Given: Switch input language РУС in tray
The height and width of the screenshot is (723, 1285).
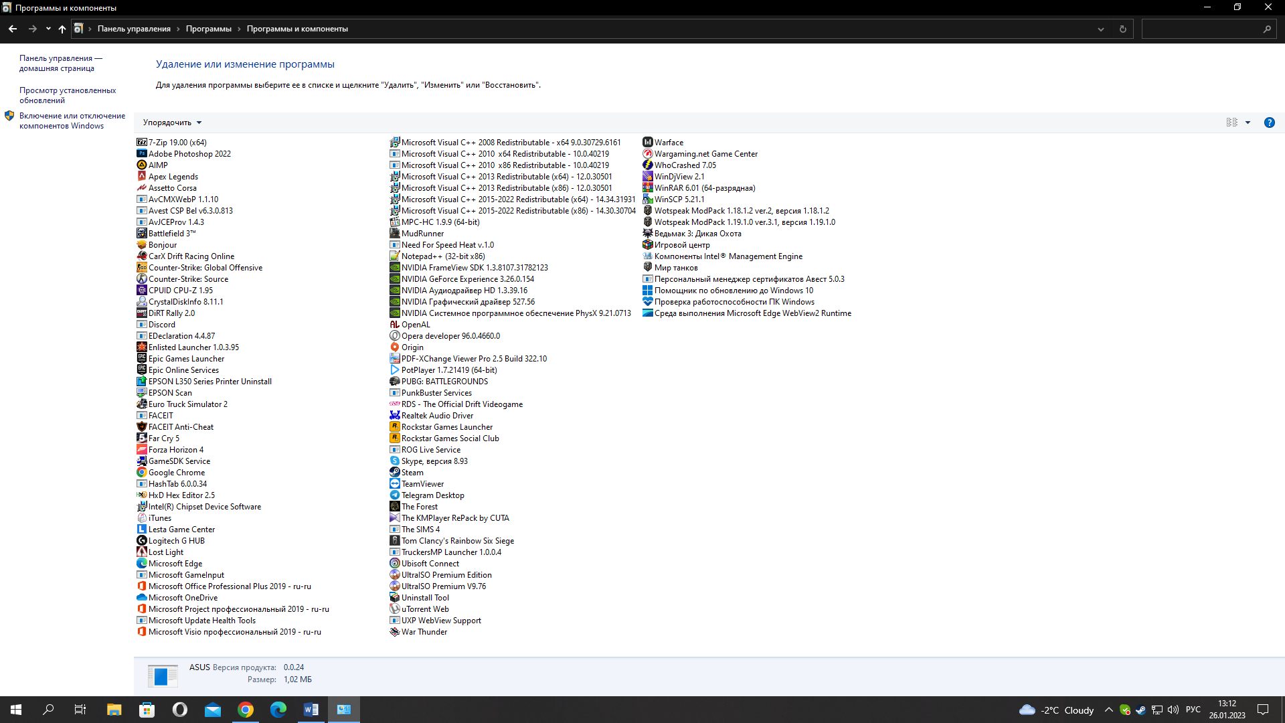Looking at the screenshot, I should coord(1193,710).
